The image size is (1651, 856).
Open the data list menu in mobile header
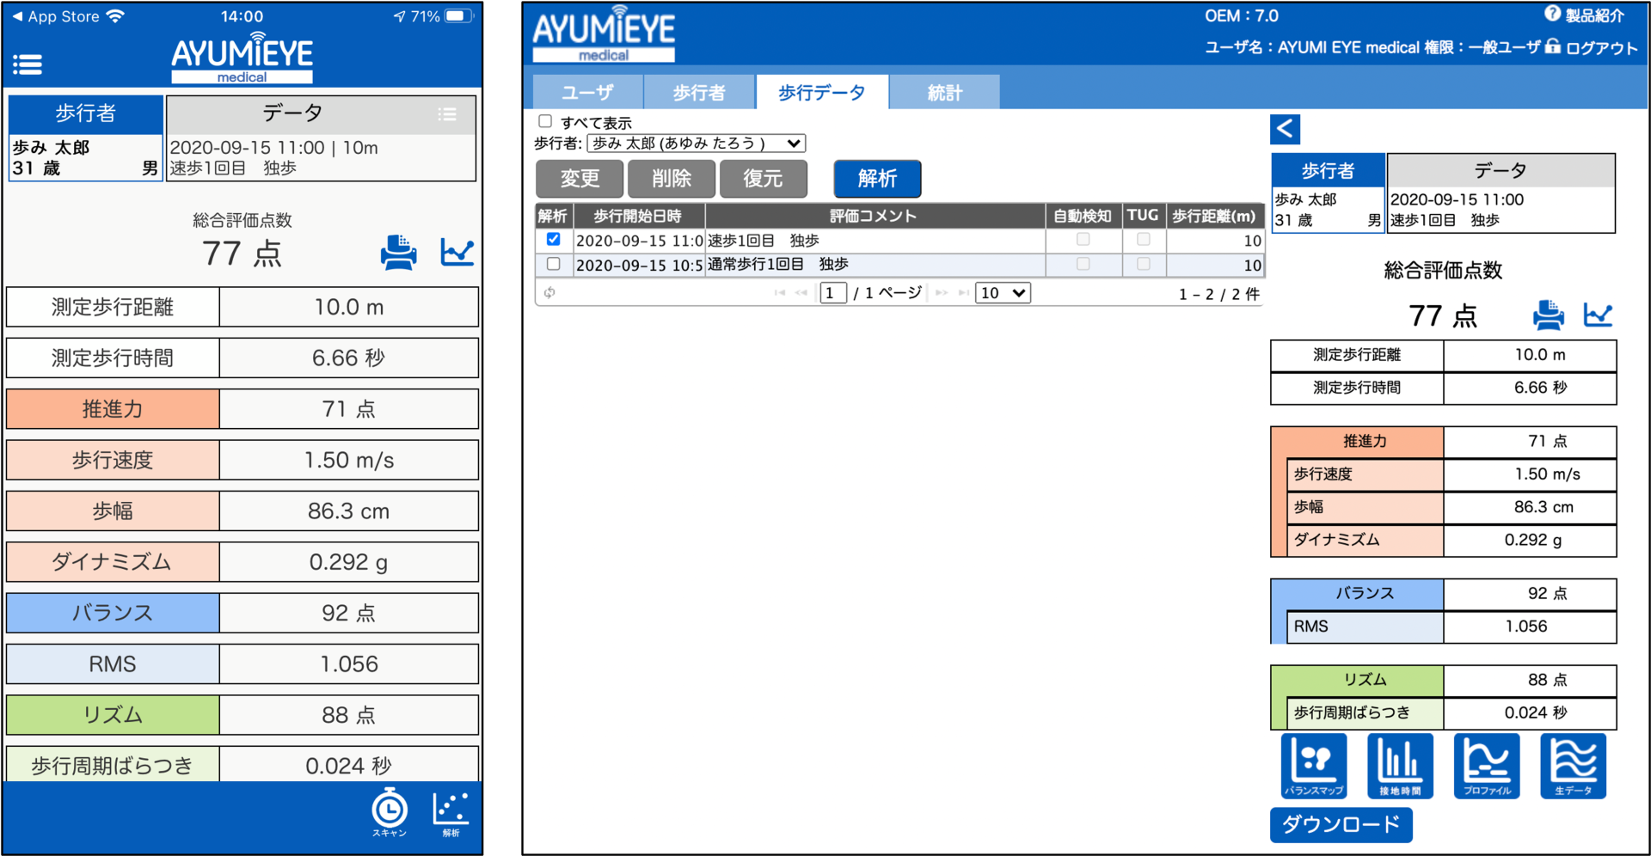pos(447,114)
